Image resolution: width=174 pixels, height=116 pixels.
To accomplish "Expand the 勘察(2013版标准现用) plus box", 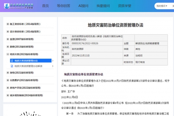I will coord(8,47).
